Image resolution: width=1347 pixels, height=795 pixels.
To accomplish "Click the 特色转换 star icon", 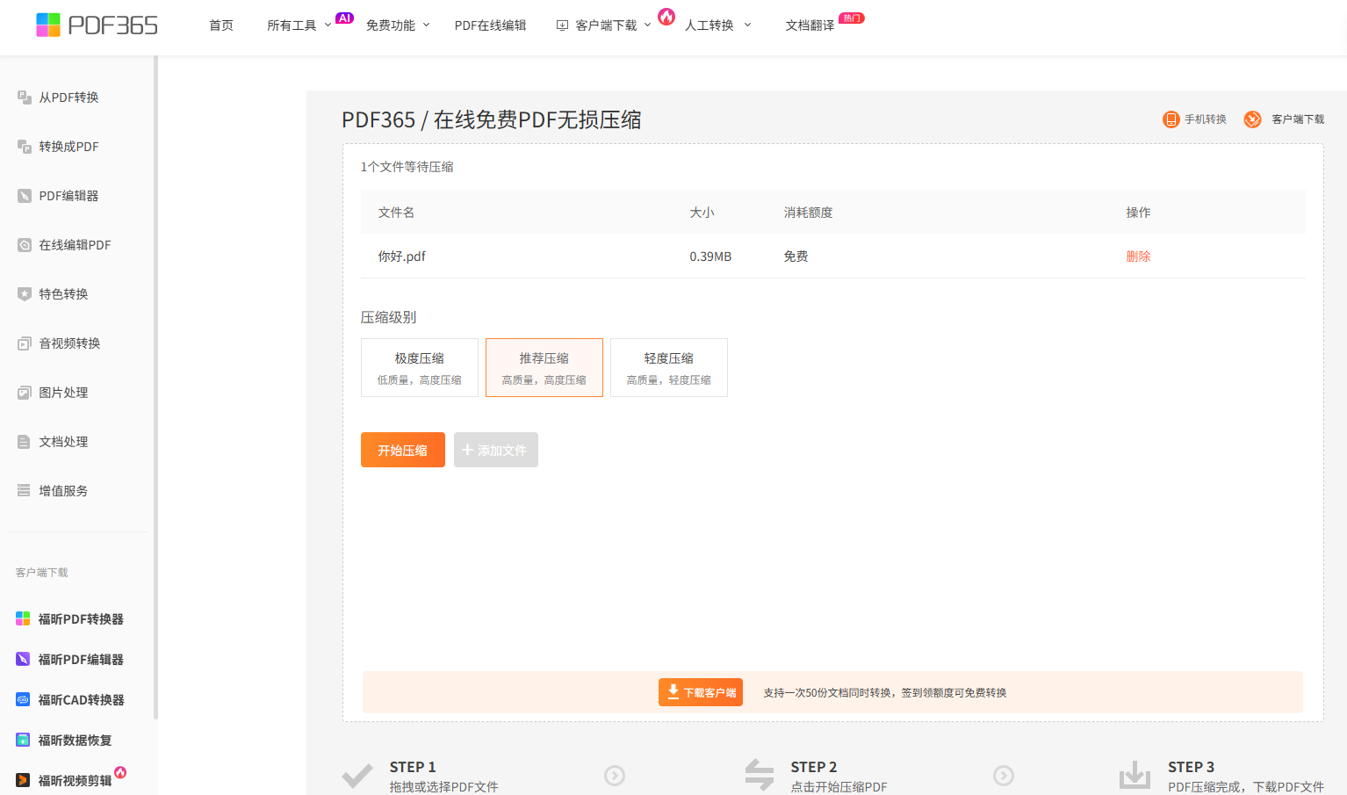I will coord(25,294).
